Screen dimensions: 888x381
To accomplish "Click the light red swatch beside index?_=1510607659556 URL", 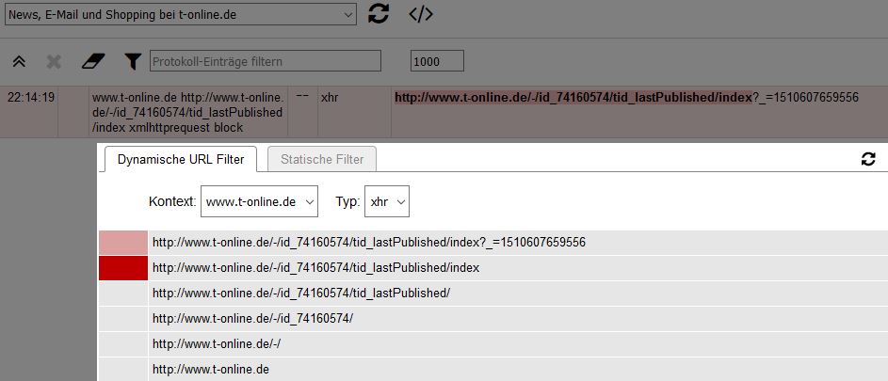I will (123, 243).
